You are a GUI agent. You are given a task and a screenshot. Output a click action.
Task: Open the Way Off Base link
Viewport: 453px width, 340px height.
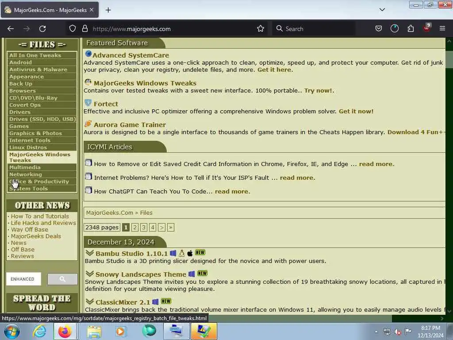coord(30,230)
